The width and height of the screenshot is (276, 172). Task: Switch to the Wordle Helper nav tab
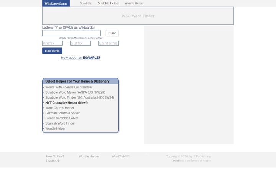pyautogui.click(x=134, y=3)
